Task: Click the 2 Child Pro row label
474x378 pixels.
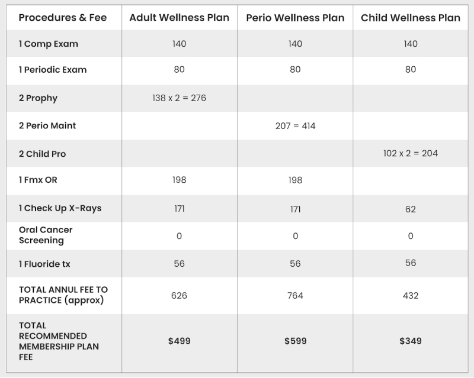Action: [x=42, y=154]
